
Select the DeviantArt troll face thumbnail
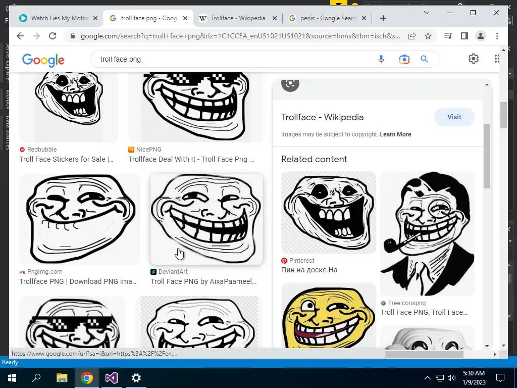pyautogui.click(x=206, y=219)
